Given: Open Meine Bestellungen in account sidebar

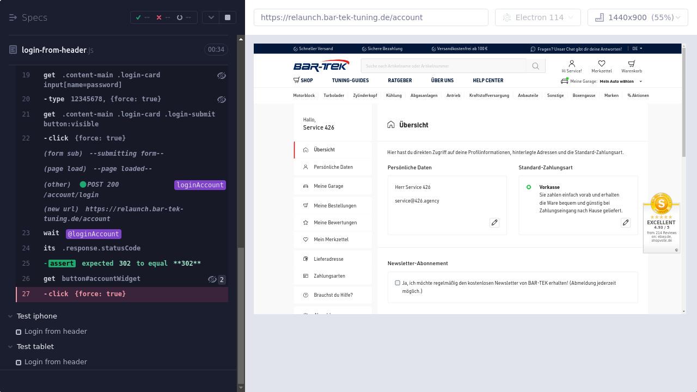Looking at the screenshot, I should (x=334, y=206).
